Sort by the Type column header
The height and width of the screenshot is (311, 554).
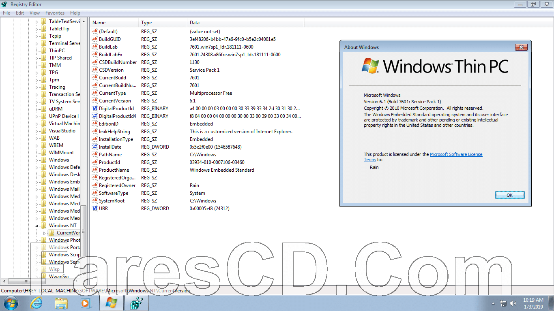click(163, 23)
